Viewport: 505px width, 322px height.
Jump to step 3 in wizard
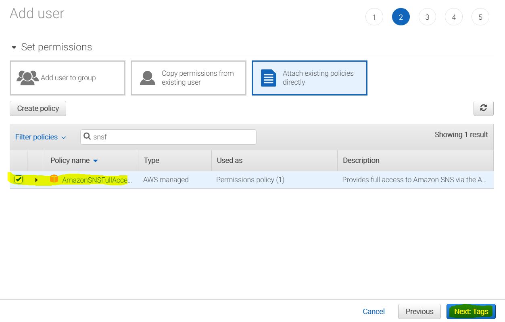pos(427,17)
